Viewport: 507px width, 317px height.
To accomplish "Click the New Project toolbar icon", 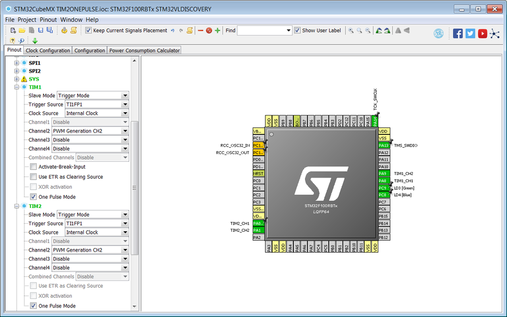I will 13,30.
